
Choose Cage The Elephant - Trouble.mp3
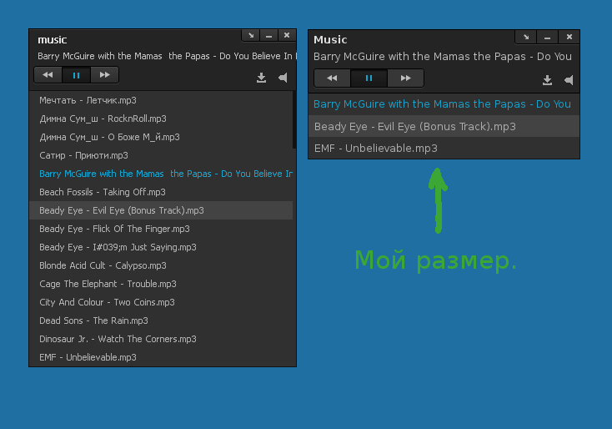(108, 284)
